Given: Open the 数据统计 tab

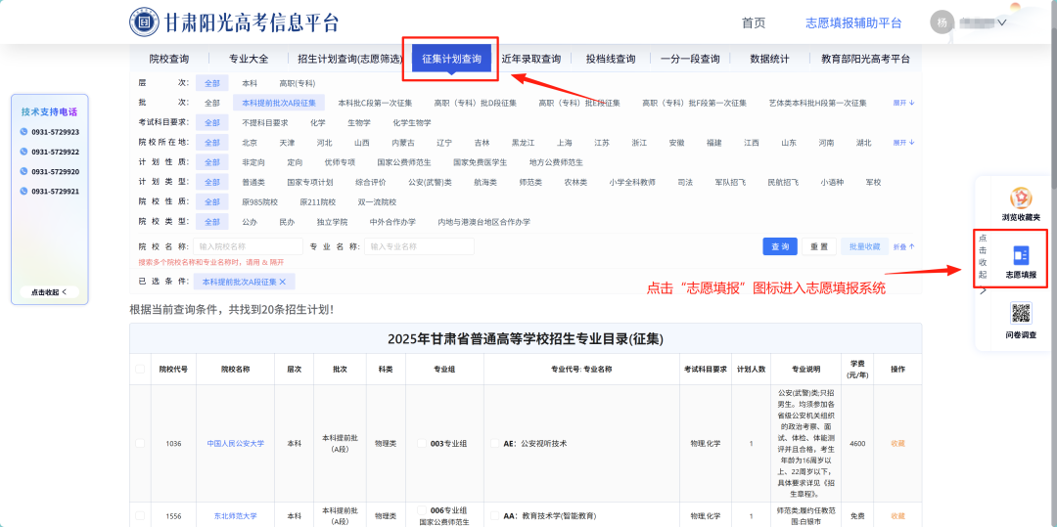Looking at the screenshot, I should click(x=769, y=59).
